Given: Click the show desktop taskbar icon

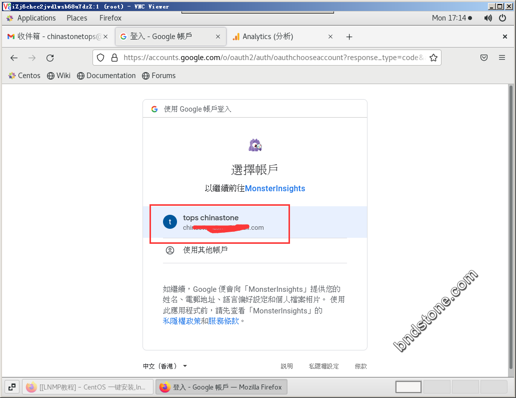Looking at the screenshot, I should pyautogui.click(x=12, y=387).
